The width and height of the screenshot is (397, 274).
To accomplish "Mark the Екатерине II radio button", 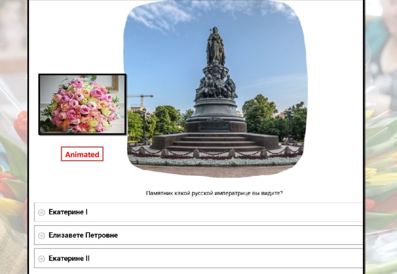I will (41, 259).
